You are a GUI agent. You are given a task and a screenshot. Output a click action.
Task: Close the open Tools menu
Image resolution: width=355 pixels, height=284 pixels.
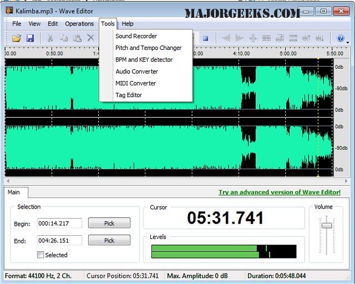pos(108,24)
